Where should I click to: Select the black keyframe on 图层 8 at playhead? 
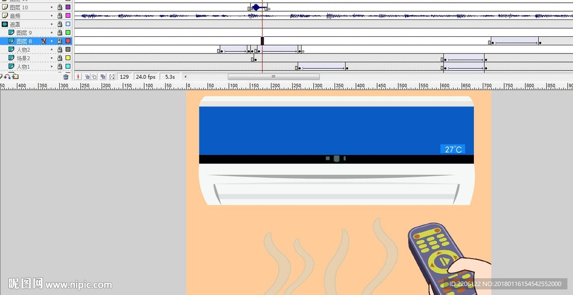[262, 41]
